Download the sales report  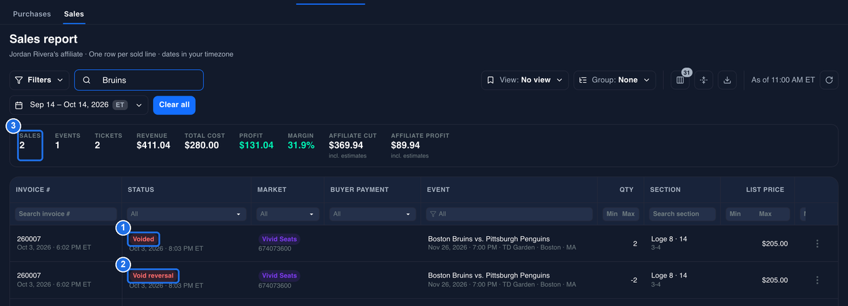tap(727, 80)
